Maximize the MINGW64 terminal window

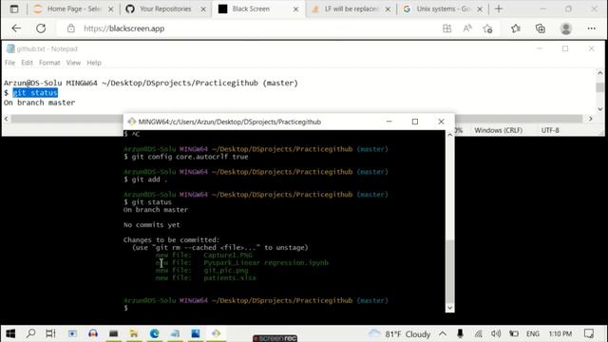click(415, 122)
